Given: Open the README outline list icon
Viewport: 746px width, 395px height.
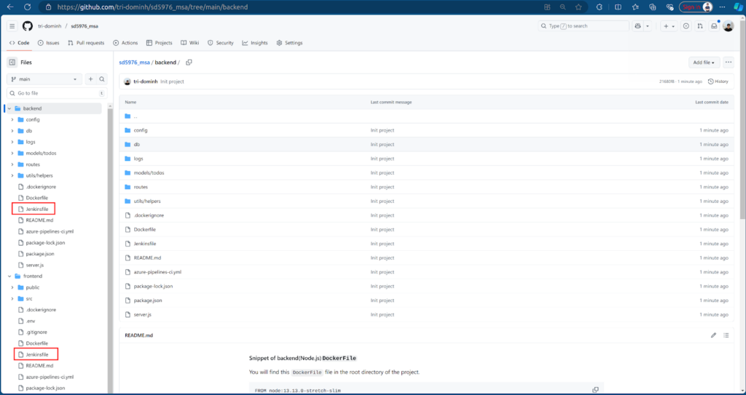Looking at the screenshot, I should click(x=726, y=335).
